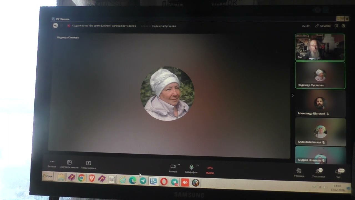Open Telegram icon with red notification badge
Image resolution: width=355 pixels, height=200 pixels.
click(x=174, y=182)
